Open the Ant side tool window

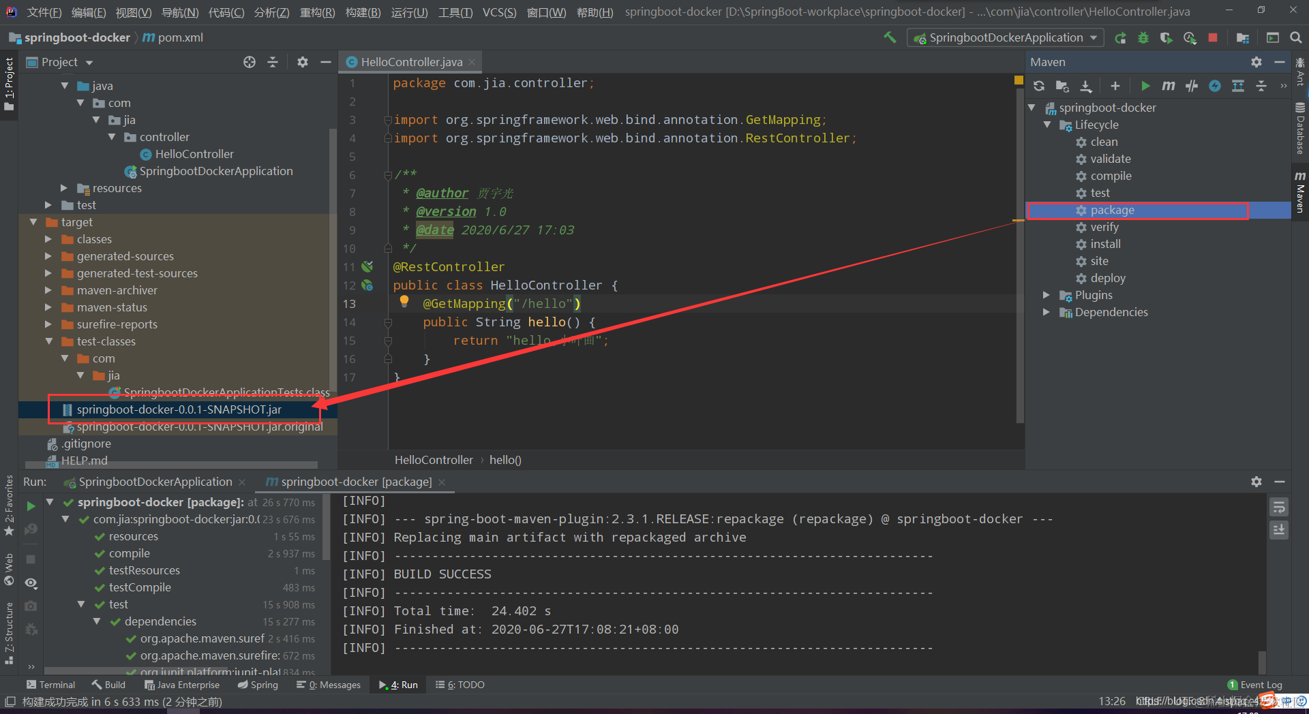1300,71
